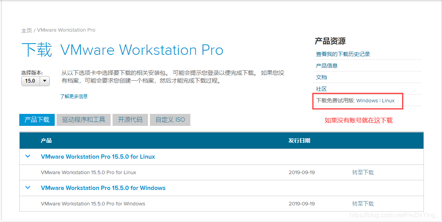The height and width of the screenshot is (222, 442).
Task: Collapse VMware Workstation Pro 15.5.0 for Linux row
Action: pyautogui.click(x=28, y=156)
